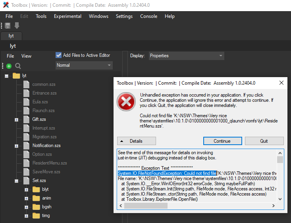Click the Notification.szs file icon
This screenshot has height=223, width=291.
26,145
